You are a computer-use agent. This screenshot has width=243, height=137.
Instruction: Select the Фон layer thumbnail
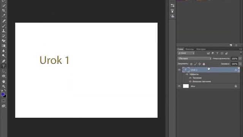186,86
